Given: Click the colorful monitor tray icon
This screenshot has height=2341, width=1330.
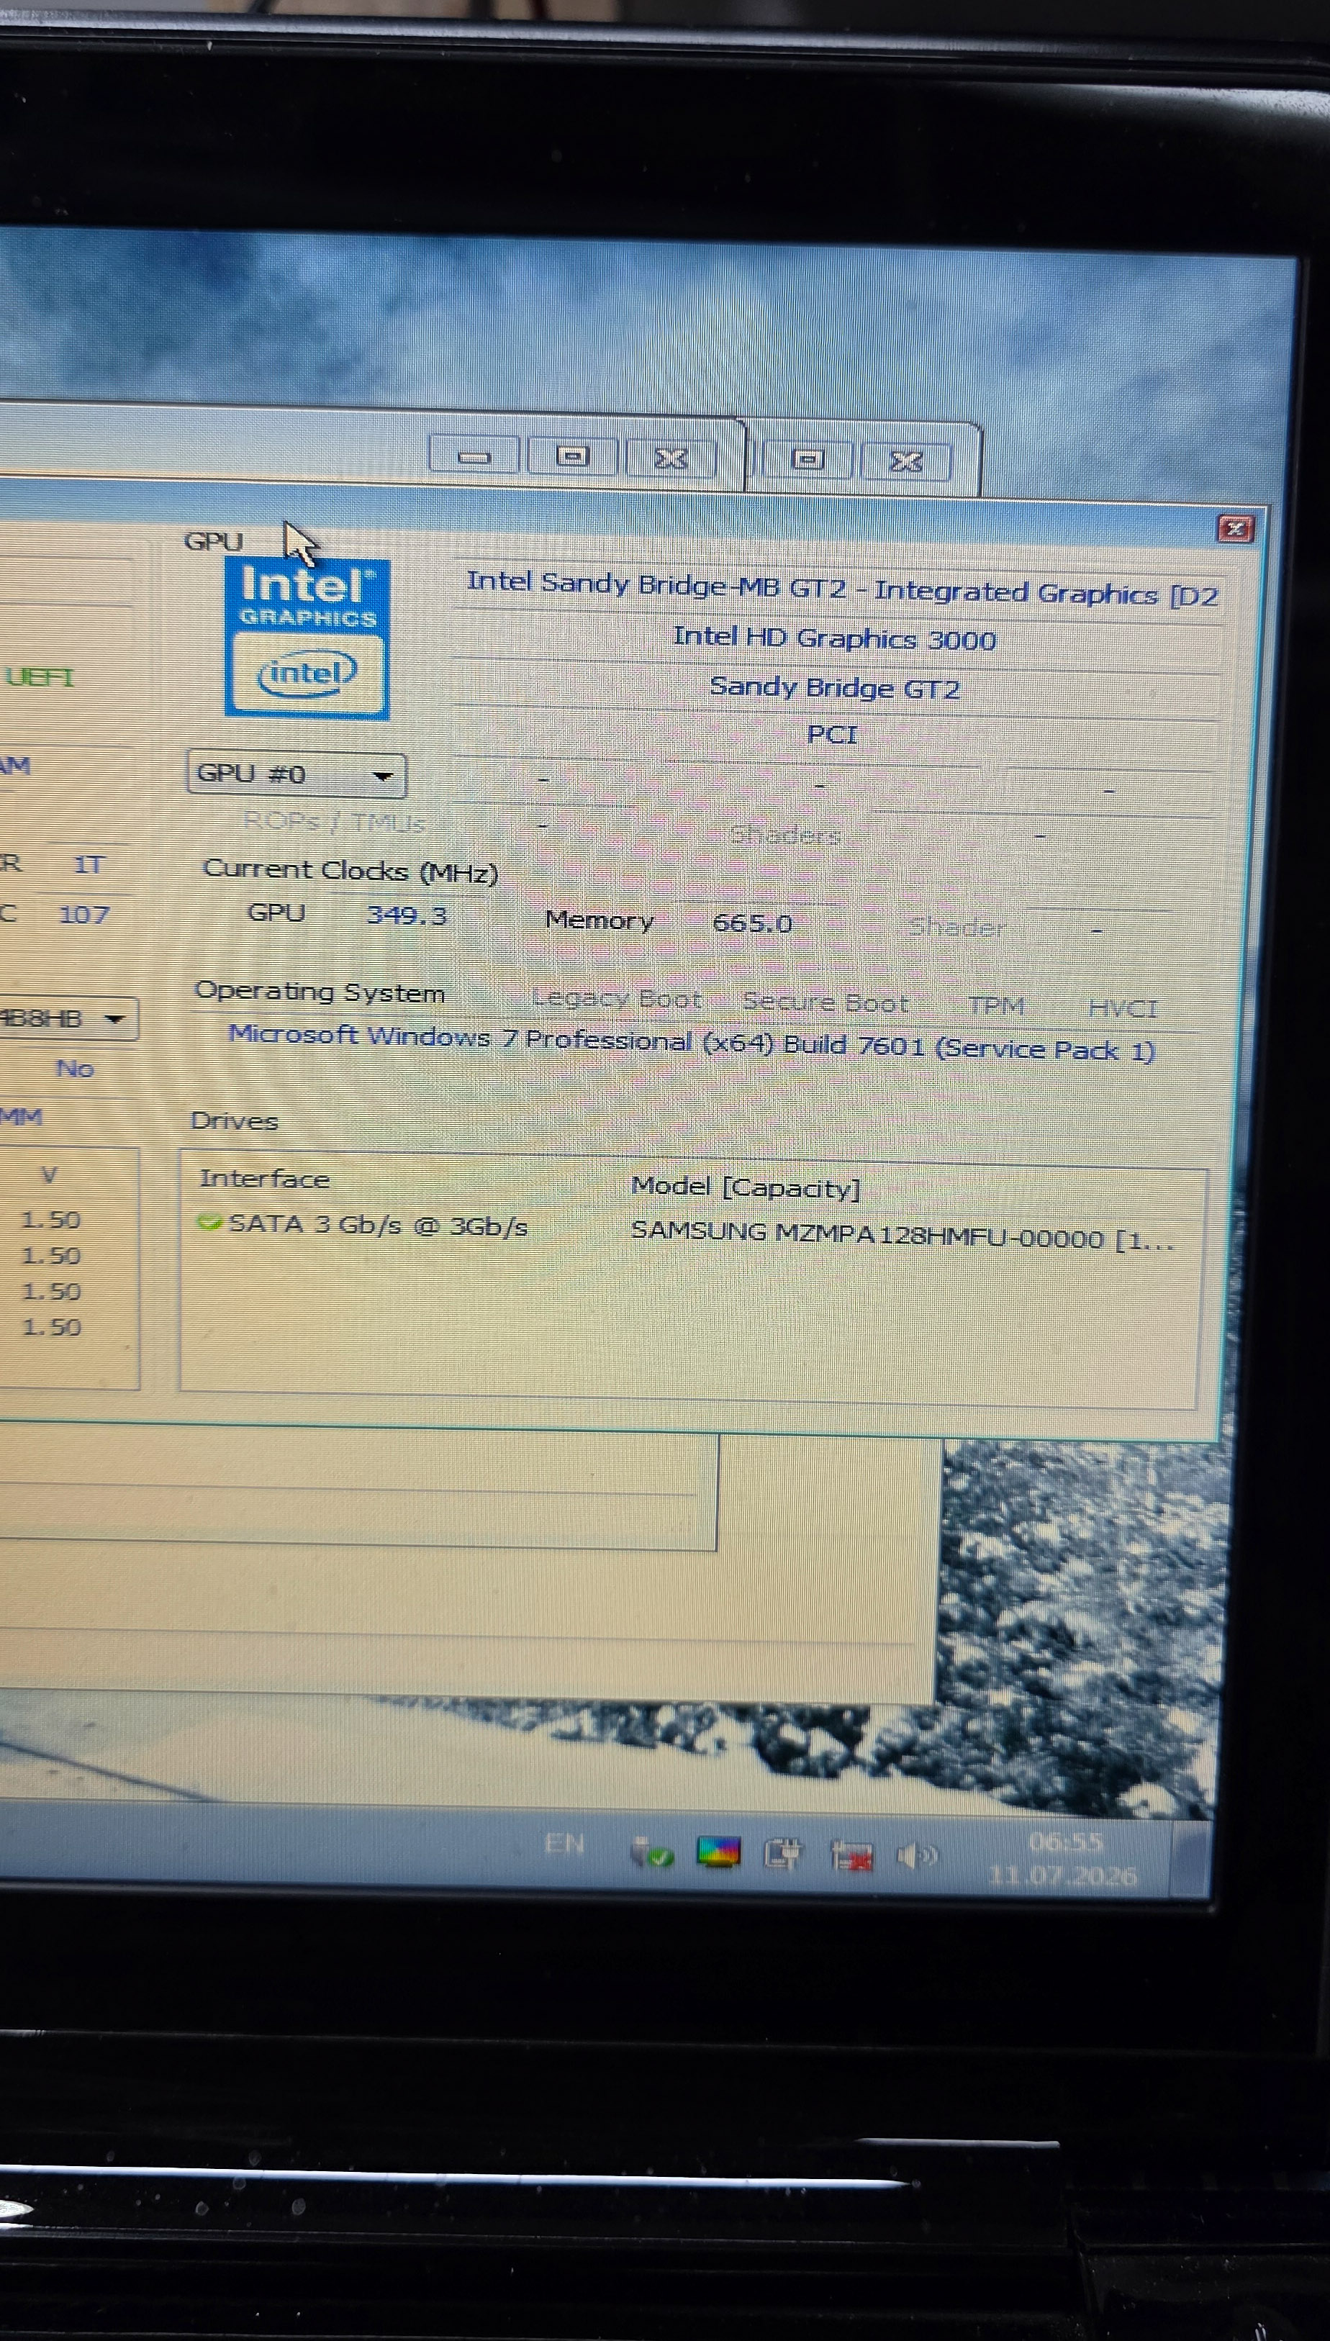Looking at the screenshot, I should pyautogui.click(x=718, y=1852).
